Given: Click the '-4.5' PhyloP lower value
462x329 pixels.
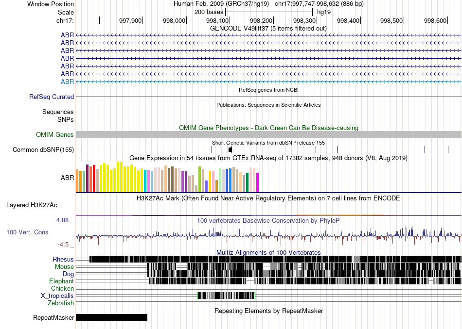Looking at the screenshot, I should tap(63, 245).
